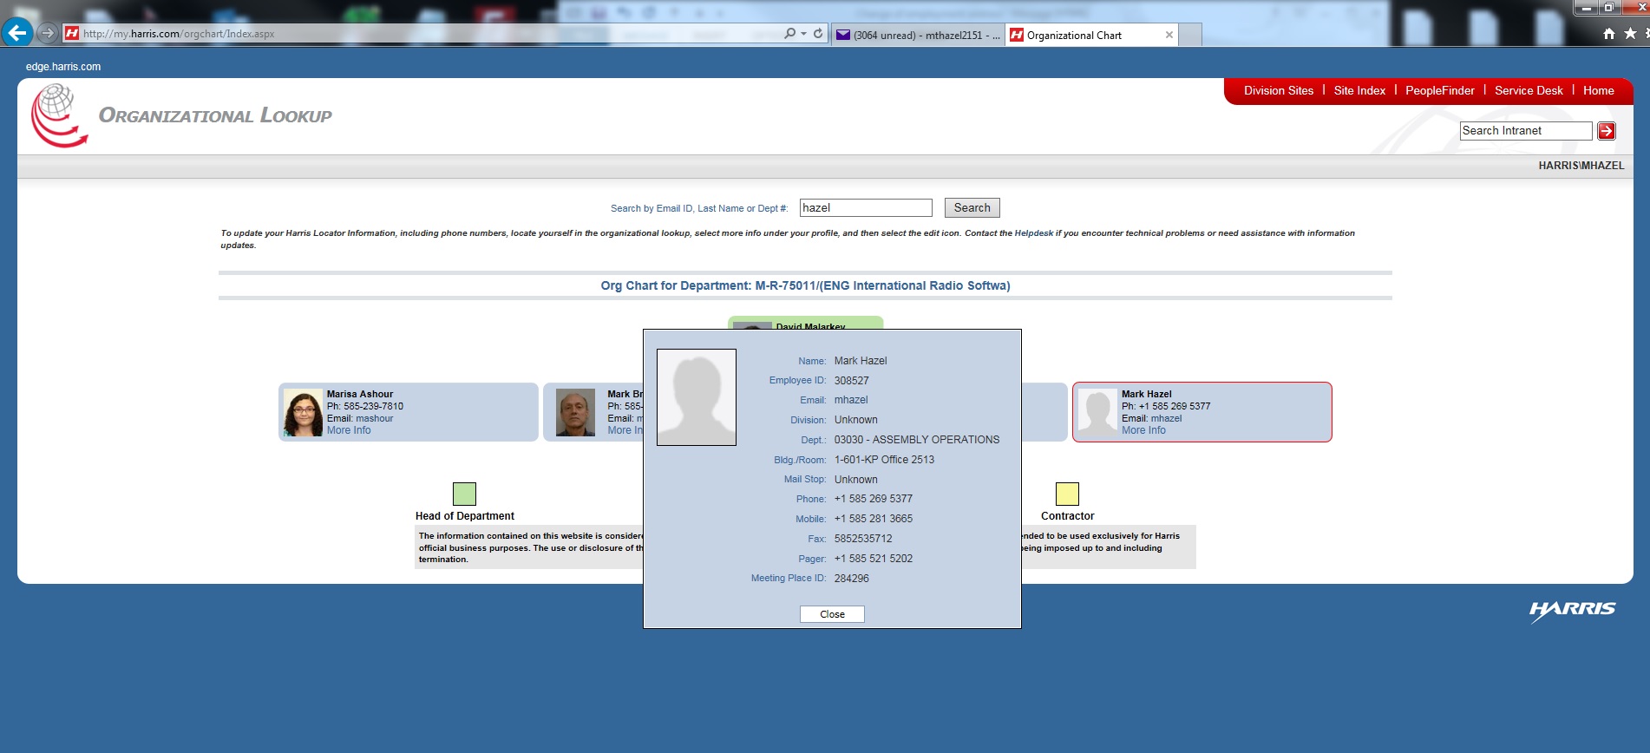Click the browser back arrow button
Viewport: 1650px width, 753px height.
pyautogui.click(x=16, y=33)
